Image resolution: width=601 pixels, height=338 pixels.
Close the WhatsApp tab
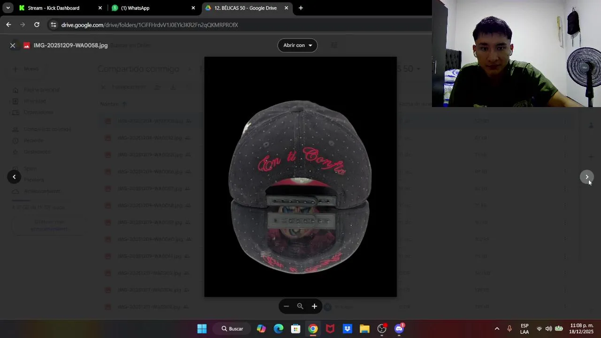tap(193, 8)
